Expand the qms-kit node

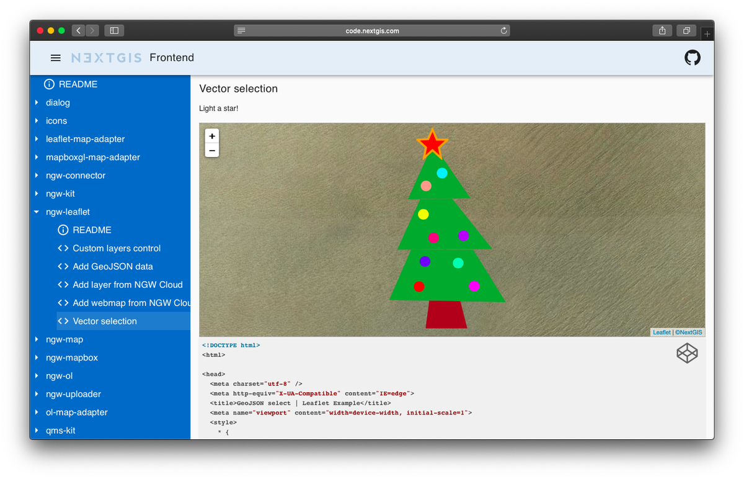(37, 431)
